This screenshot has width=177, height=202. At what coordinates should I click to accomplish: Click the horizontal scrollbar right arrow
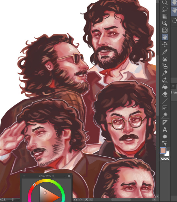coord(154,200)
